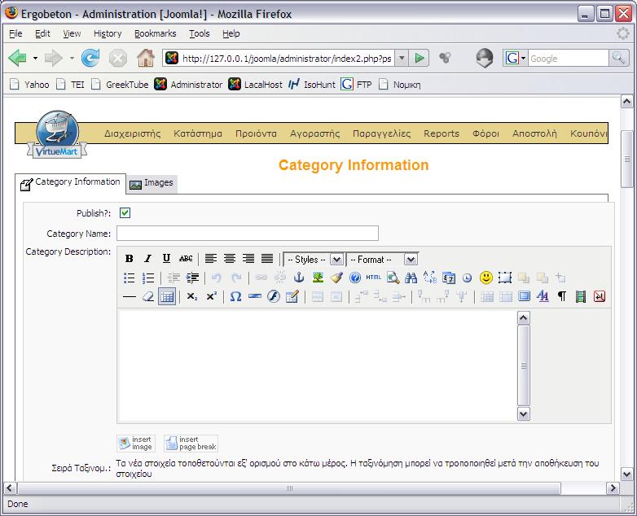The image size is (637, 516).
Task: Open editor help icon
Action: (355, 278)
